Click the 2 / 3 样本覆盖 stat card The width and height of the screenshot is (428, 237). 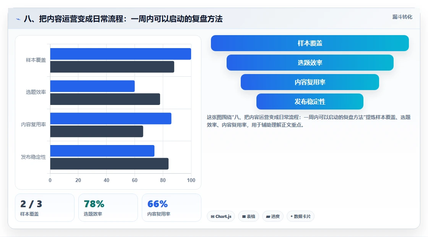[45, 208]
